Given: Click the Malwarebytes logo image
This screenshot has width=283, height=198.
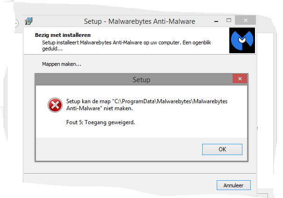Looking at the screenshot, I should point(242,40).
